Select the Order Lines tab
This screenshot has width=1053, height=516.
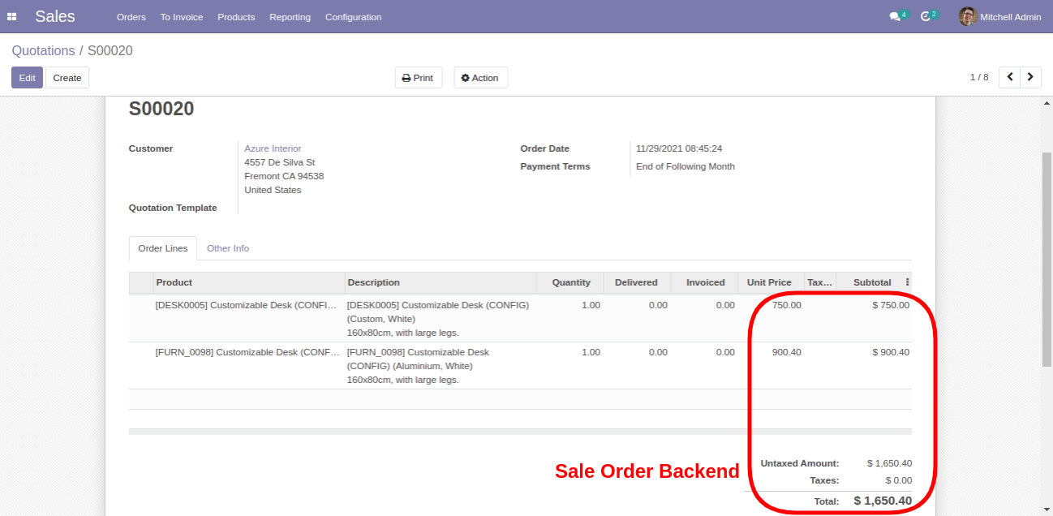pyautogui.click(x=163, y=248)
